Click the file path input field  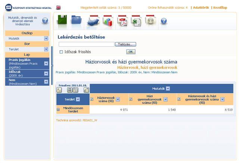click(x=87, y=44)
